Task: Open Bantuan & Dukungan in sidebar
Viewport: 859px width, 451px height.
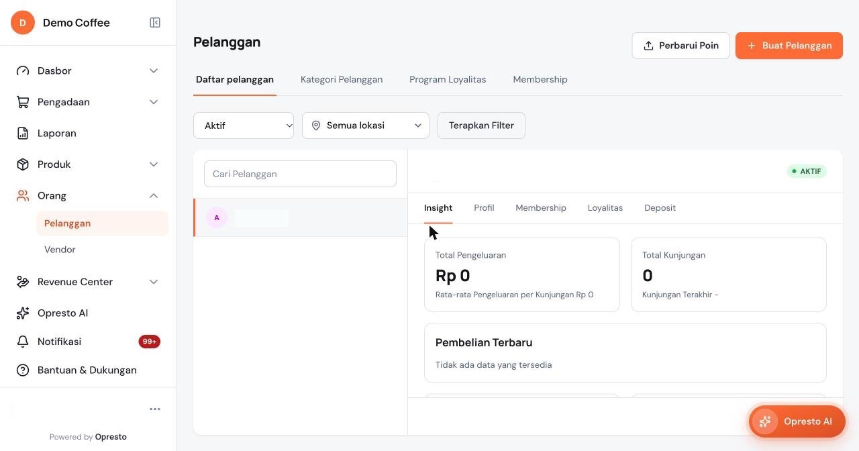Action: [89, 370]
